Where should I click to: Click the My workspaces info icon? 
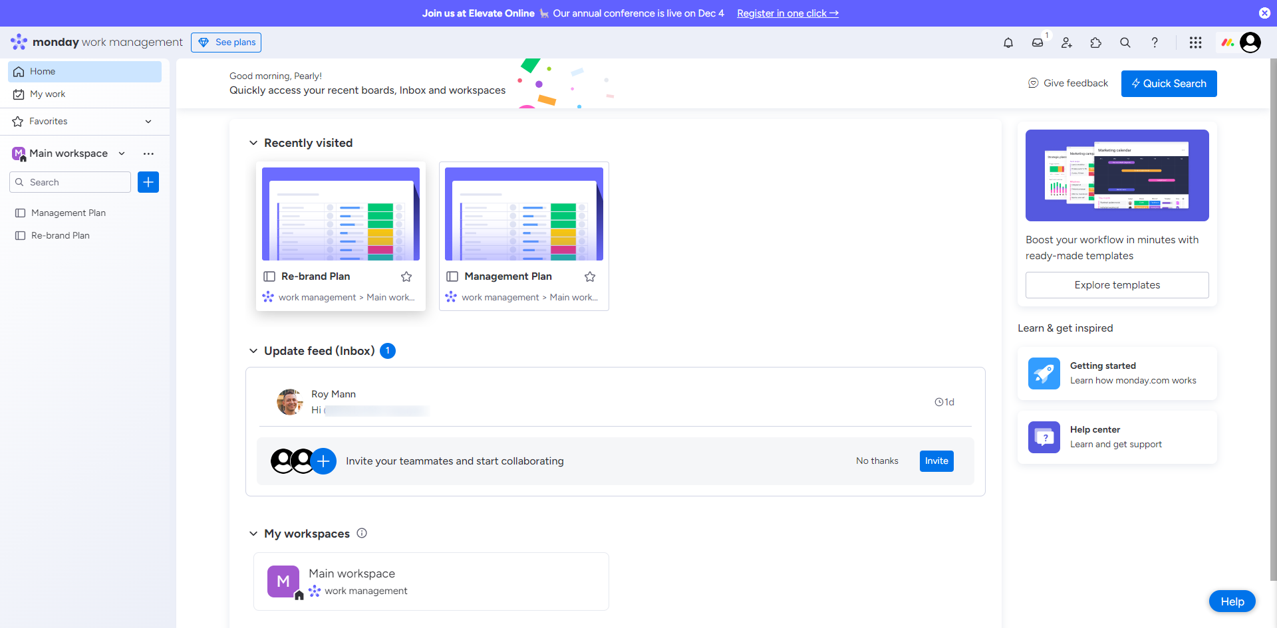tap(362, 533)
